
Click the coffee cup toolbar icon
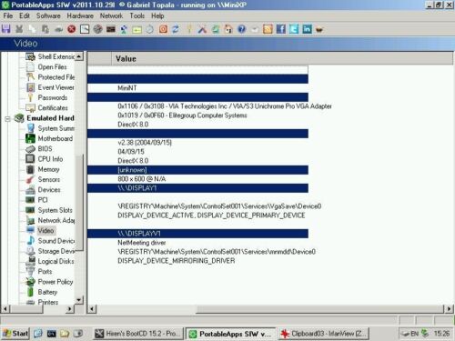[319, 30]
